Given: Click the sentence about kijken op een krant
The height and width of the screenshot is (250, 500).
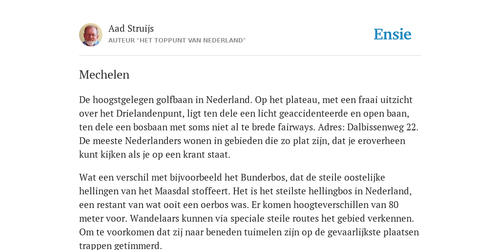Looking at the screenshot, I should pyautogui.click(x=242, y=147).
